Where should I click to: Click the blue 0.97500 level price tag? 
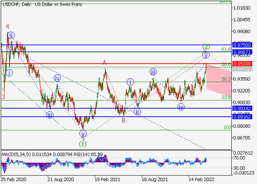[x=242, y=45]
